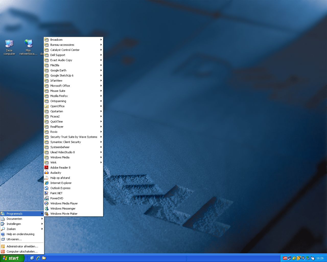This screenshot has width=327, height=262.
Task: Click Computer uitschakelen...
Action: click(22, 252)
